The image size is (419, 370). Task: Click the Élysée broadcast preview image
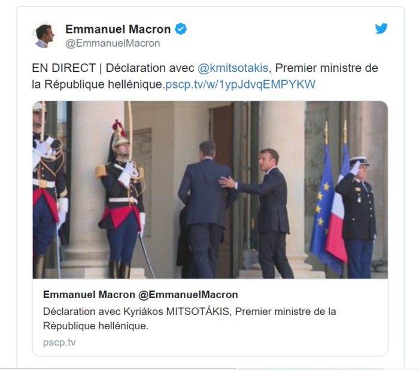tap(210, 190)
